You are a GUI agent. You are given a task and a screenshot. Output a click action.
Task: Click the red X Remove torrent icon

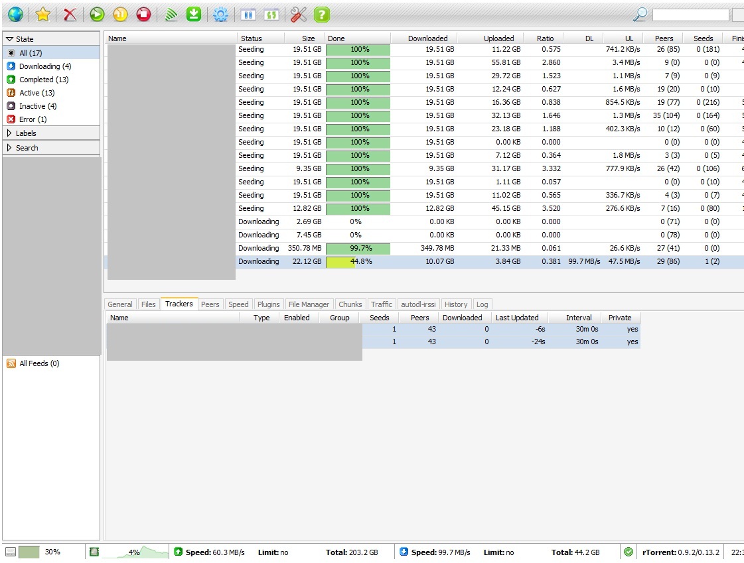click(70, 14)
